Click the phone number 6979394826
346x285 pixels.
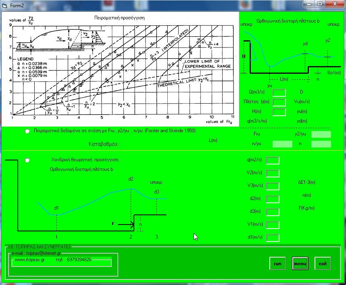tap(79, 260)
